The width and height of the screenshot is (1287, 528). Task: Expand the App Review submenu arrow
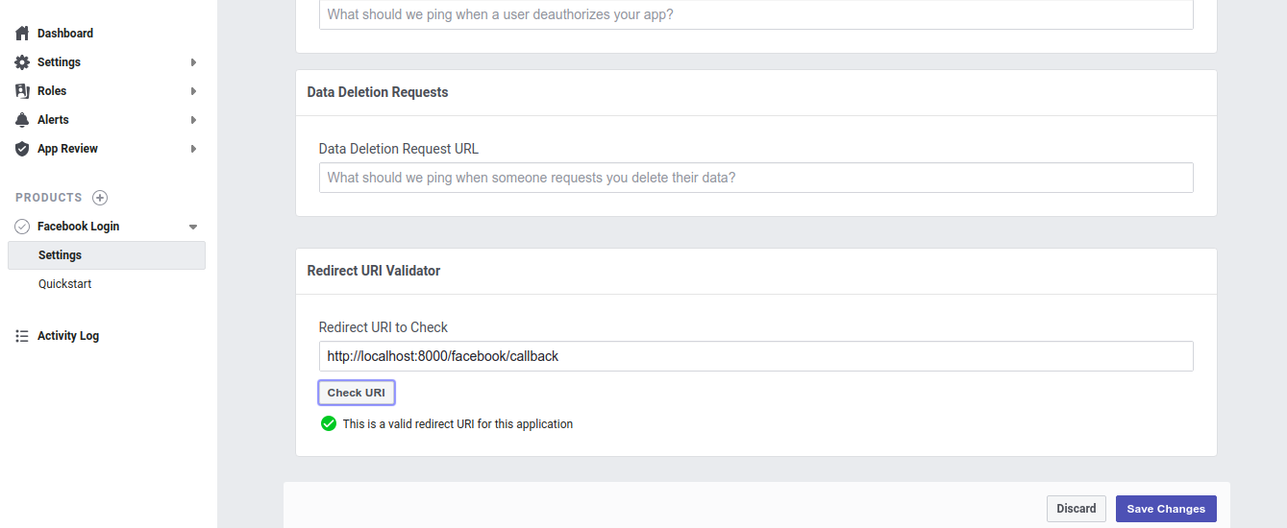(x=193, y=149)
